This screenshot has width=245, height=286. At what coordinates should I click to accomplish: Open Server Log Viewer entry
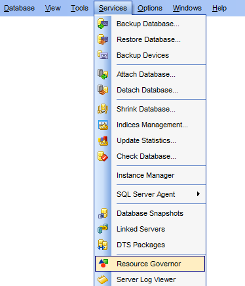tap(150, 279)
